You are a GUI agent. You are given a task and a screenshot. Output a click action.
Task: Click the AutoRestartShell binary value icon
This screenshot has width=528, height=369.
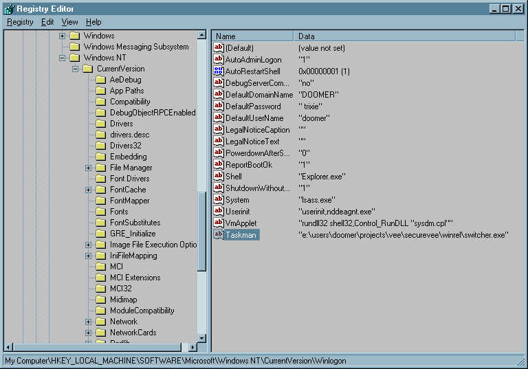(x=219, y=71)
